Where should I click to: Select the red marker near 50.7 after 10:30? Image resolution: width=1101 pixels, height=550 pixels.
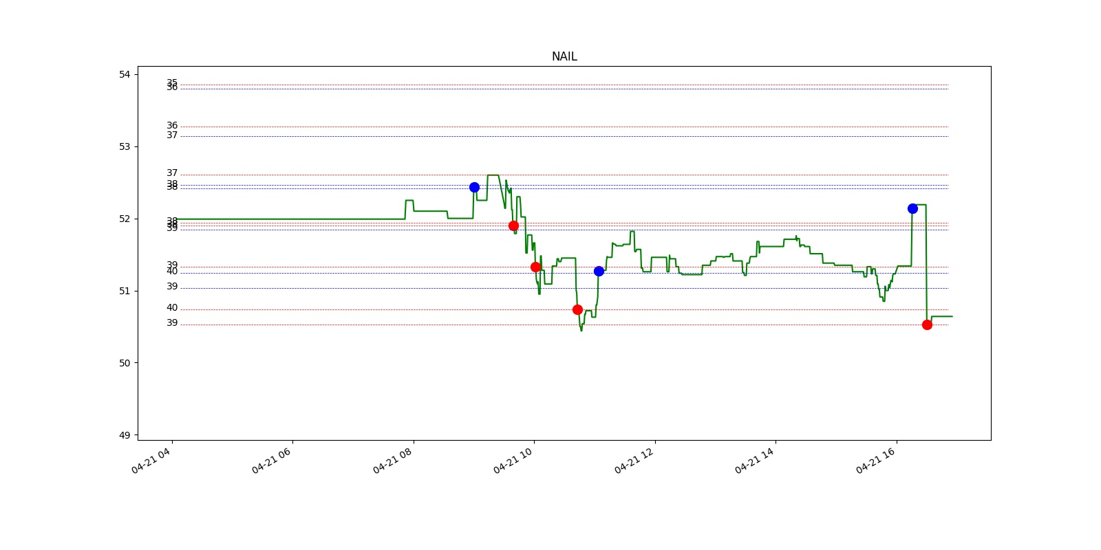pyautogui.click(x=577, y=309)
